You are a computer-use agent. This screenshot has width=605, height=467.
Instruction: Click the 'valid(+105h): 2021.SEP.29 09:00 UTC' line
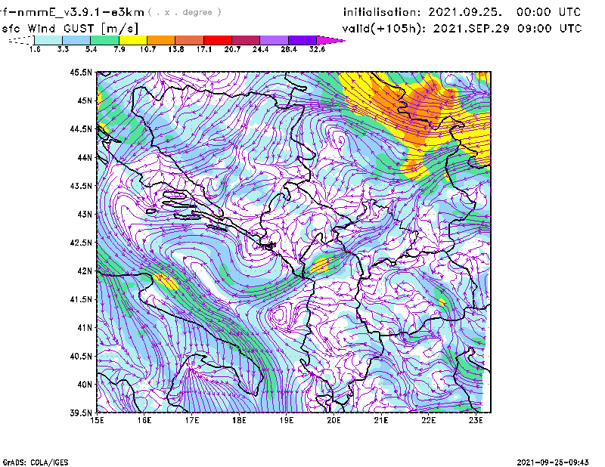point(462,28)
